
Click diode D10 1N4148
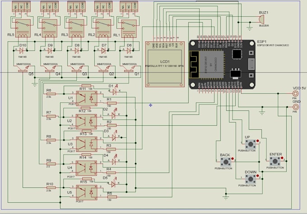pos(22,51)
